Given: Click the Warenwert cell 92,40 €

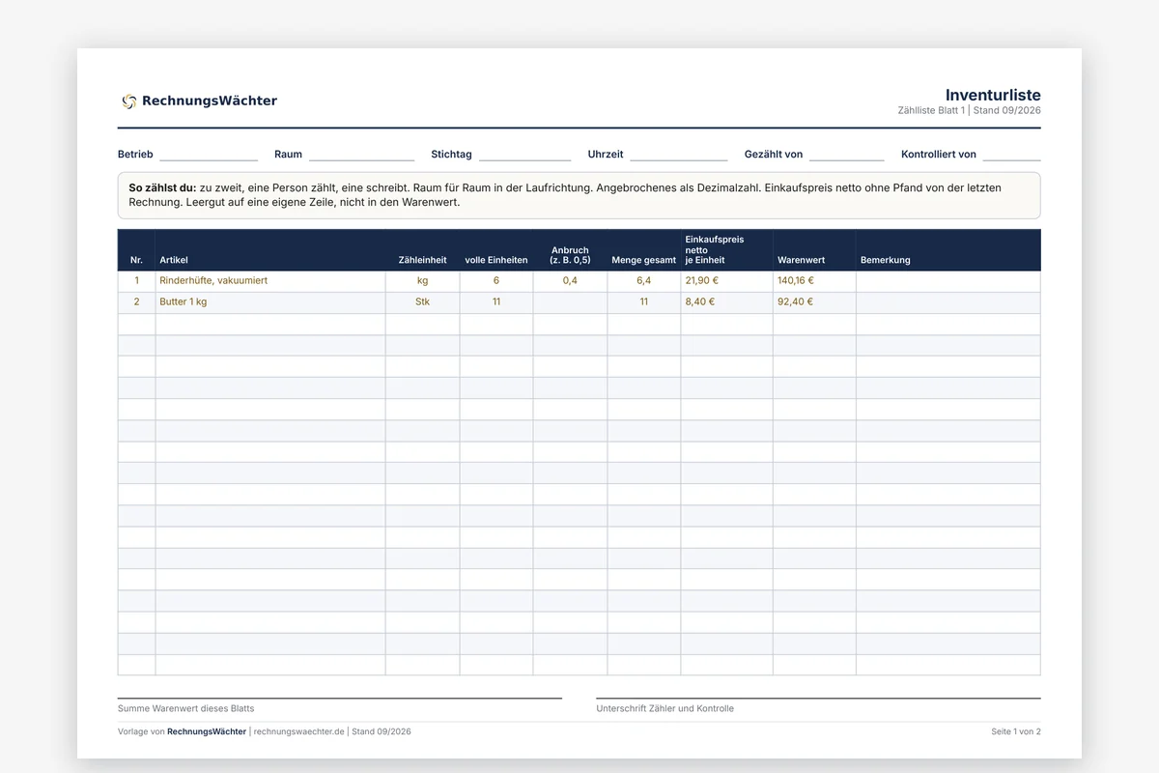Looking at the screenshot, I should pos(814,301).
